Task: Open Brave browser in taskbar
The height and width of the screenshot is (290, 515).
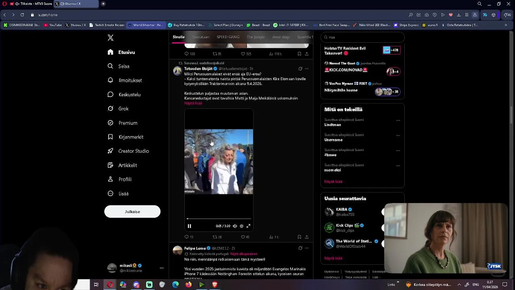Action: coord(214,285)
